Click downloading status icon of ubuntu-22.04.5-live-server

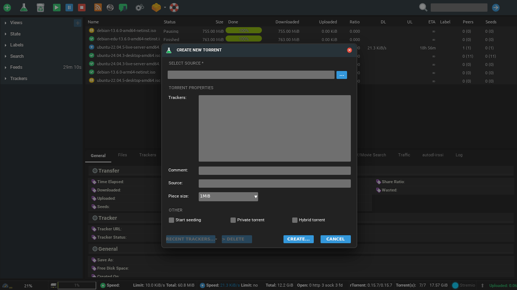pyautogui.click(x=91, y=47)
